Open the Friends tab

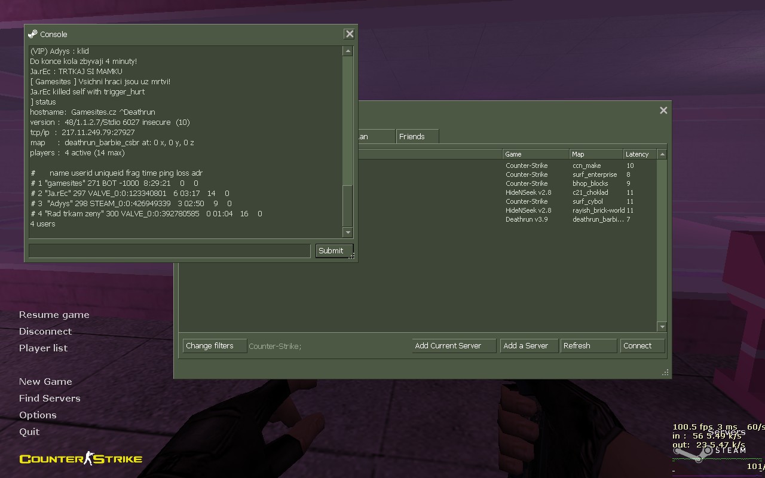pyautogui.click(x=417, y=137)
